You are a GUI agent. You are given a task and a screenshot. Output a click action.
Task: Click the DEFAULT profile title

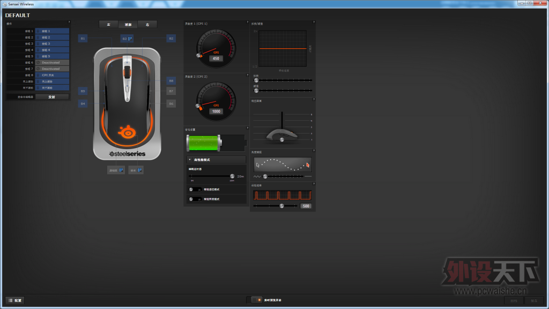click(18, 16)
